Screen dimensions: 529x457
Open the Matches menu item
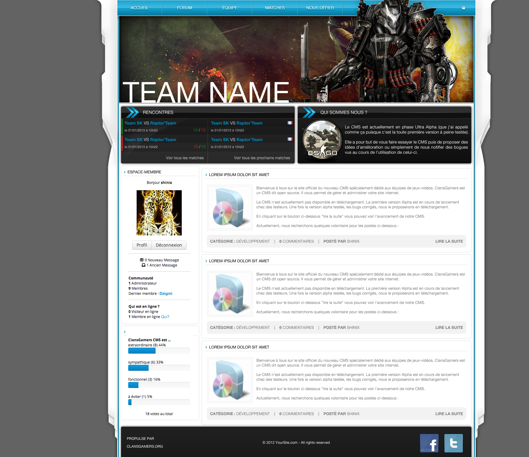(275, 8)
